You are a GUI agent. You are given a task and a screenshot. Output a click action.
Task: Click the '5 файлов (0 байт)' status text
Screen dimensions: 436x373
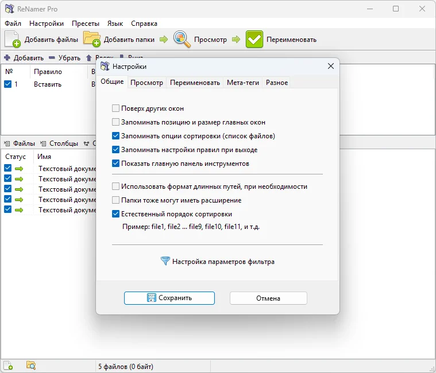[x=126, y=367]
